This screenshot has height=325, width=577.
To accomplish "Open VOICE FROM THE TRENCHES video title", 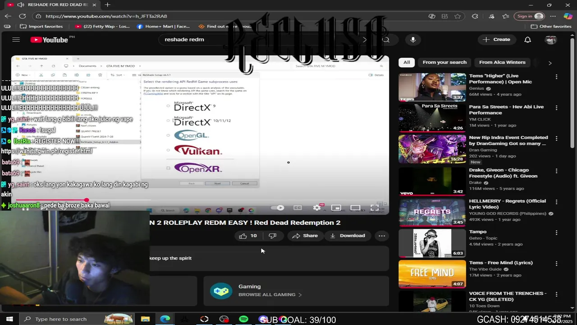I will 508,296.
